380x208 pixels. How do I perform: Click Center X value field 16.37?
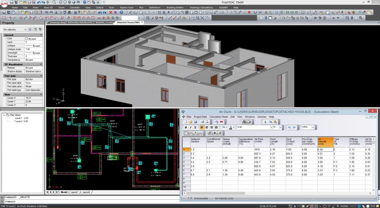34,98
